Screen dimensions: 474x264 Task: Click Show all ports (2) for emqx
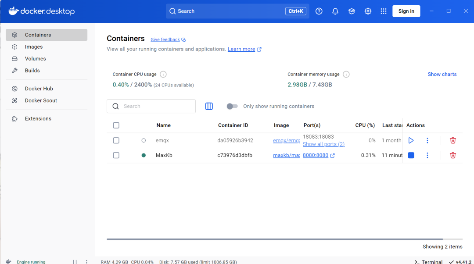[x=323, y=144]
